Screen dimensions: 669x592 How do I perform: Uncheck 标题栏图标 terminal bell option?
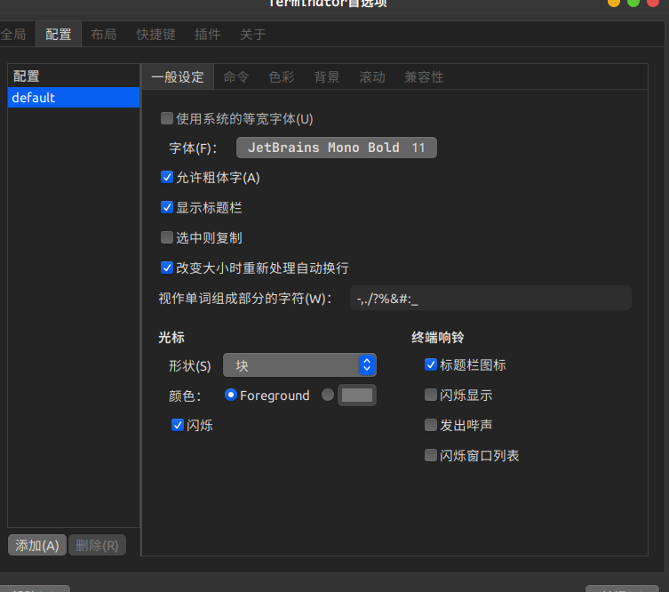pos(431,364)
